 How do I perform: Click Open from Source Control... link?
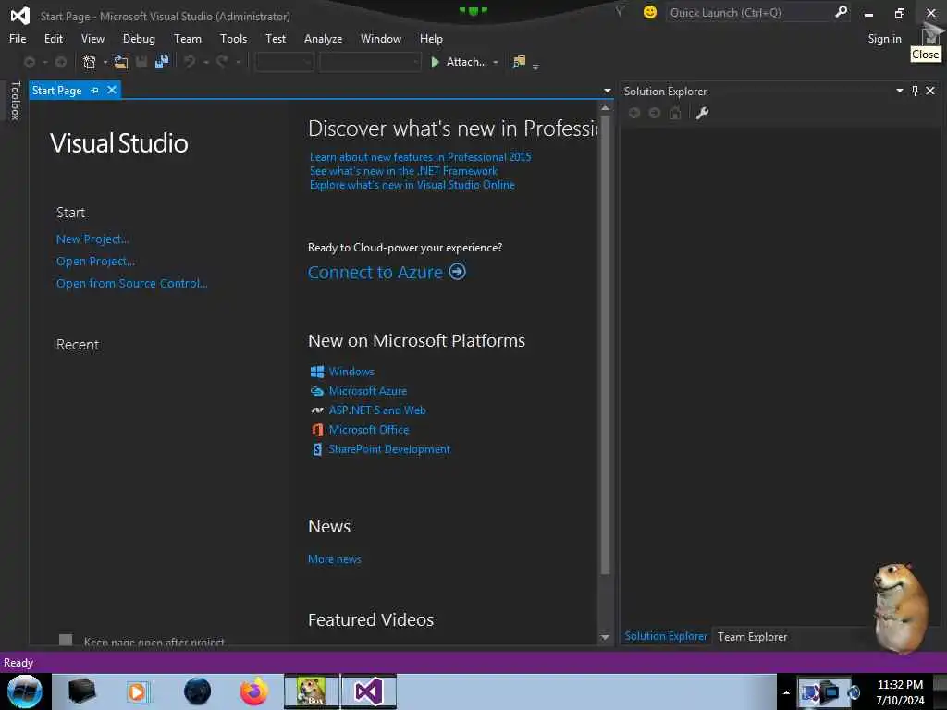(131, 283)
